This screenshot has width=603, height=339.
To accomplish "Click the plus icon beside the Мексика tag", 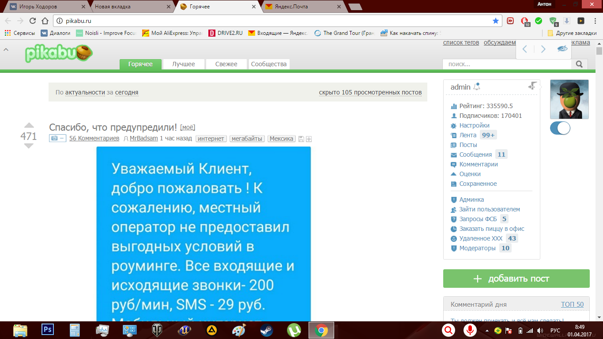I will 309,139.
